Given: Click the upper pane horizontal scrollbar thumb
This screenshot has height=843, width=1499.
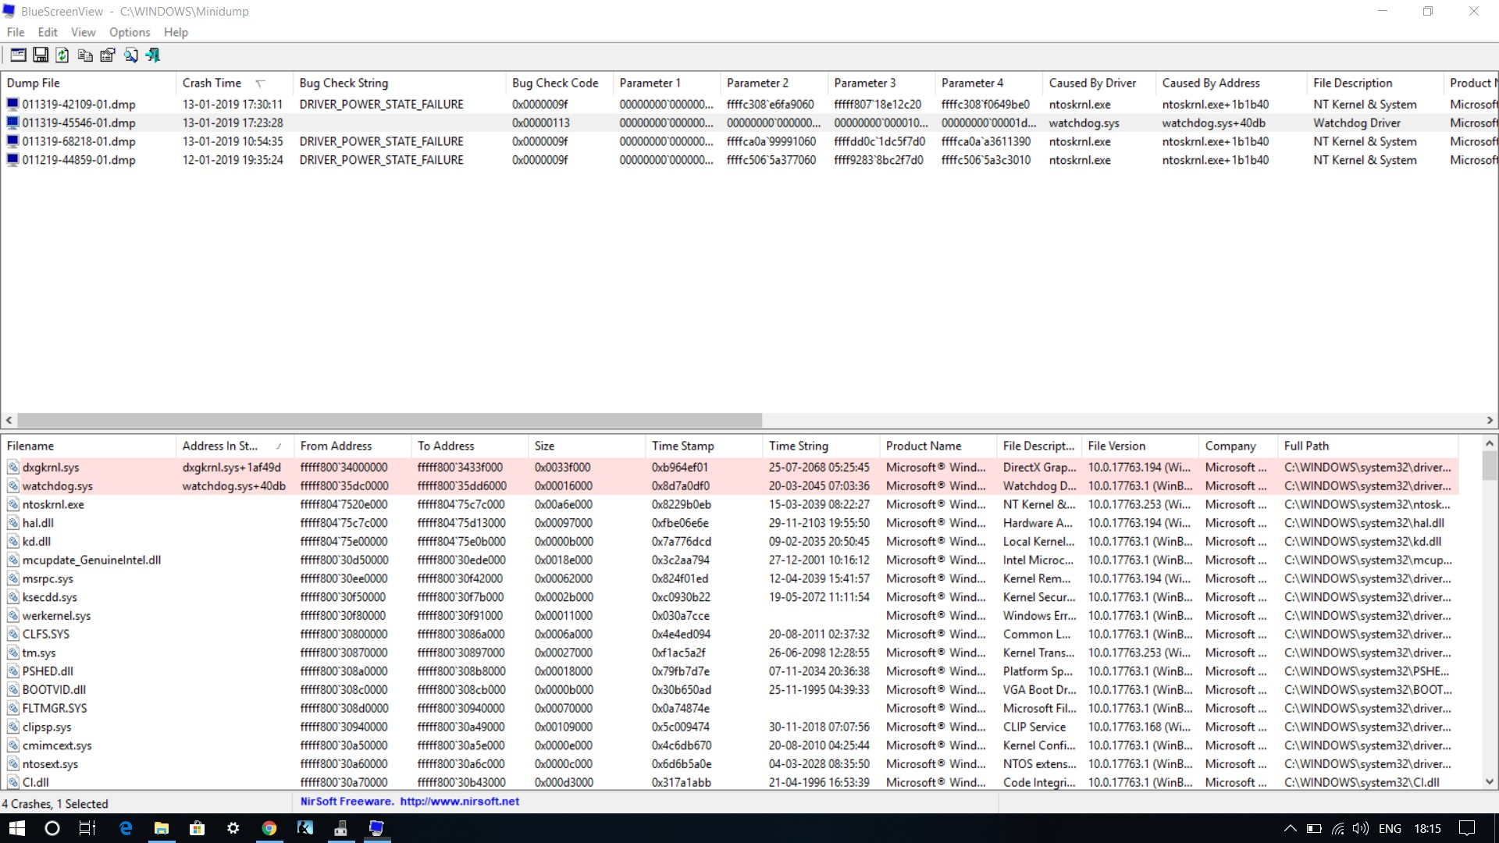Looking at the screenshot, I should [x=390, y=420].
